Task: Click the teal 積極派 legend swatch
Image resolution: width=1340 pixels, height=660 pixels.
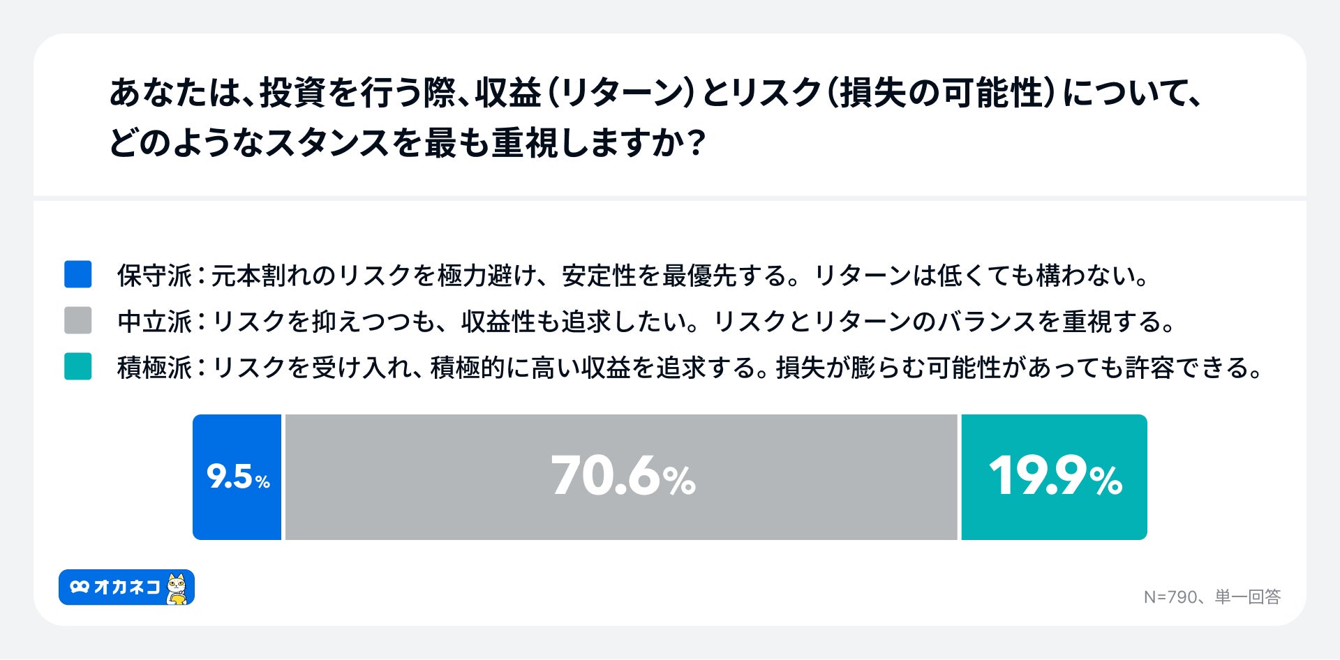Action: 77,366
